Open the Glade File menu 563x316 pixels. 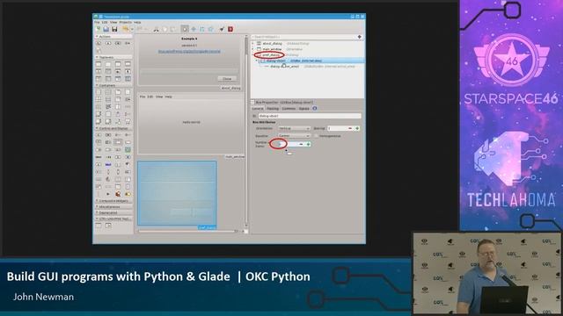tap(97, 22)
